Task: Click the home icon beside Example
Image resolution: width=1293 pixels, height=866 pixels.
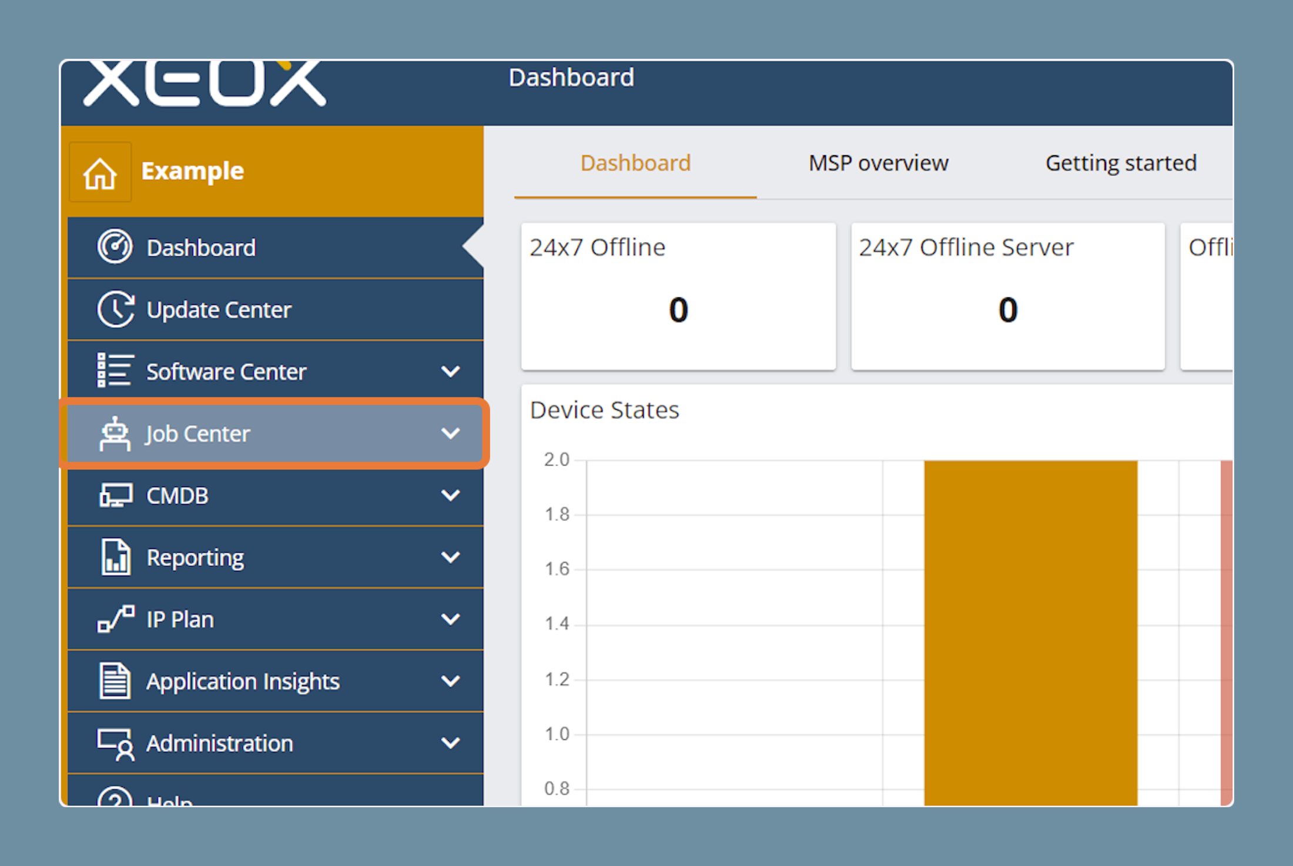Action: point(100,172)
